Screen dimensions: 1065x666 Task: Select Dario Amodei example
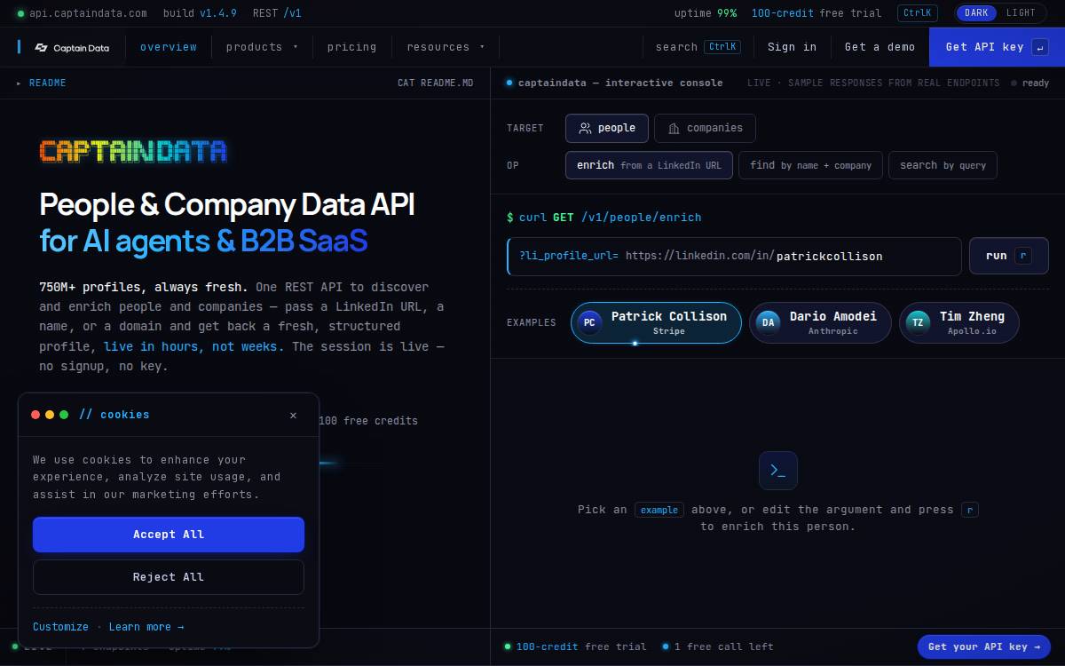(820, 322)
